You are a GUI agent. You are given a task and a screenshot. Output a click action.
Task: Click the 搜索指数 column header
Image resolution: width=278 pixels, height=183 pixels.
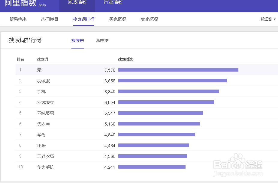tap(125, 59)
